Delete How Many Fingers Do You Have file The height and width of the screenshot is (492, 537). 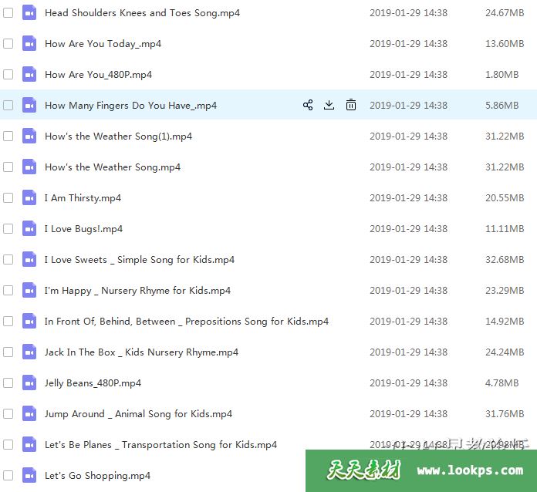(x=351, y=105)
